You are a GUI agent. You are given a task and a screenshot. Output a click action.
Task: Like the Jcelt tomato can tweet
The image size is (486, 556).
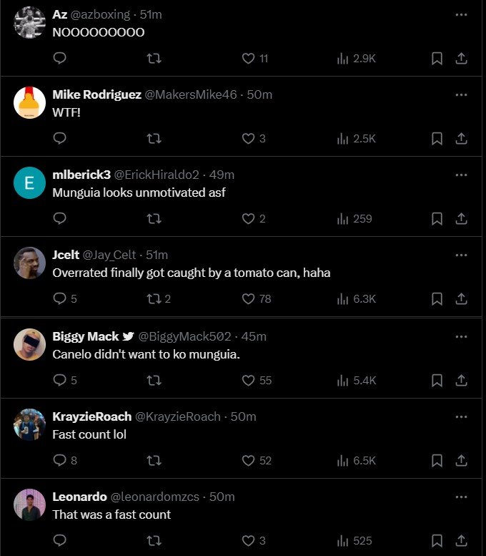[x=249, y=298]
